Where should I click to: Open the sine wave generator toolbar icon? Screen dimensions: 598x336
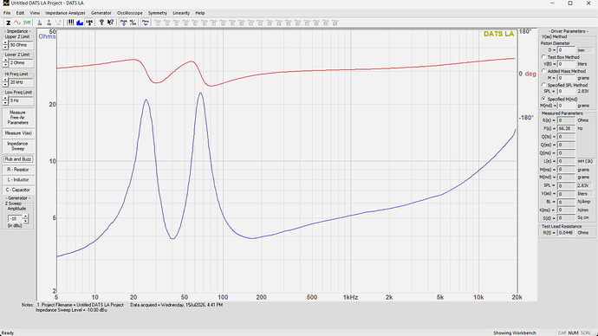tap(17, 23)
